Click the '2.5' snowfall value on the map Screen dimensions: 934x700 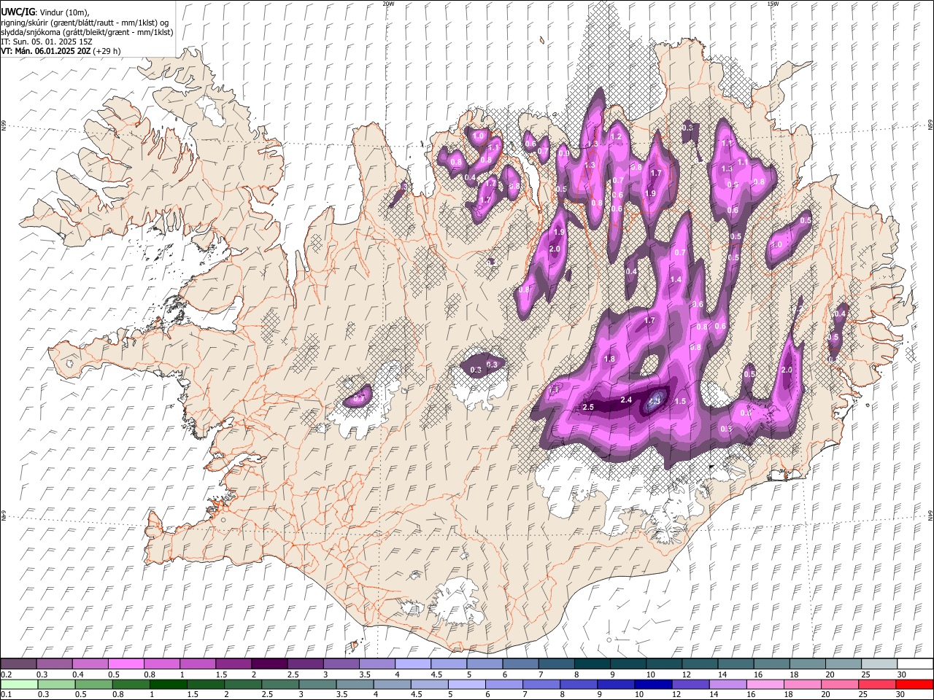(588, 407)
